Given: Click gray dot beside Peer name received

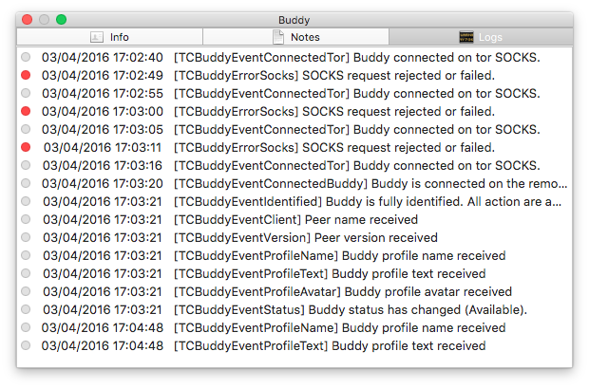Looking at the screenshot, I should coord(26,219).
